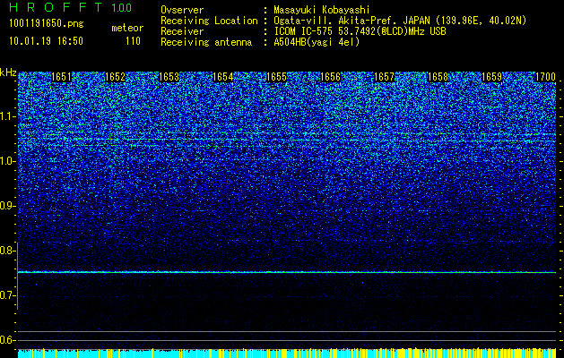Click the meteor label

(127, 28)
